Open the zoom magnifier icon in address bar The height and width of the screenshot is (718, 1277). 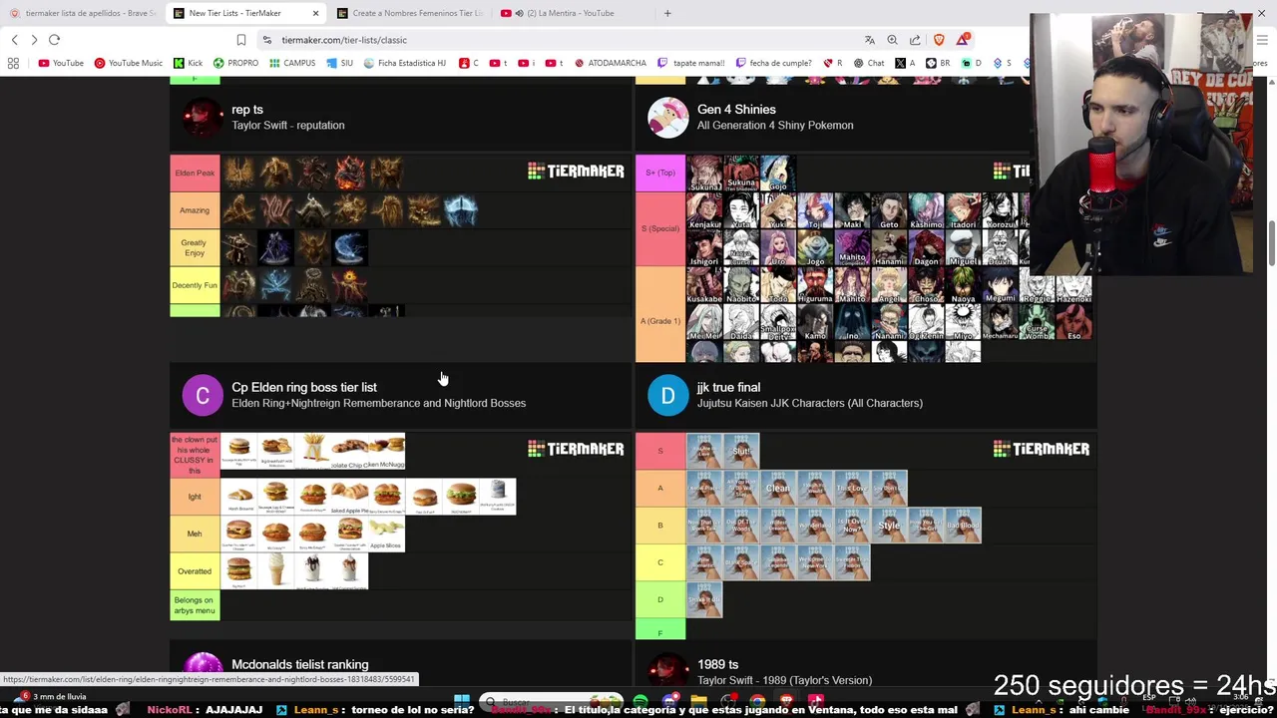pyautogui.click(x=892, y=40)
